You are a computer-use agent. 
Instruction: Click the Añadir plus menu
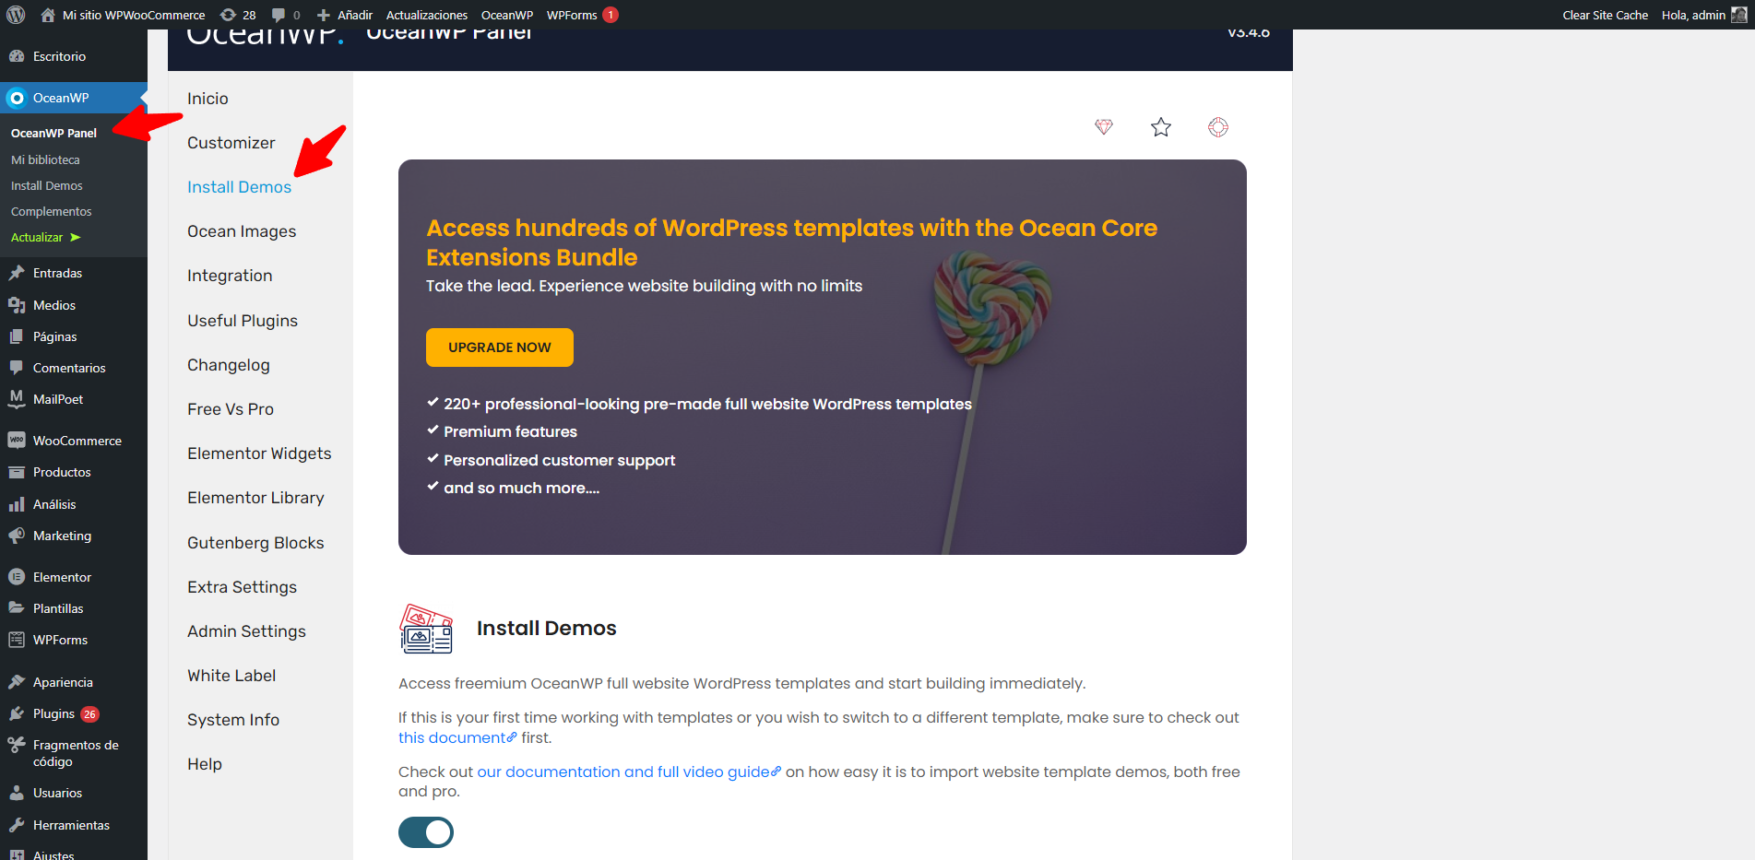pos(345,15)
